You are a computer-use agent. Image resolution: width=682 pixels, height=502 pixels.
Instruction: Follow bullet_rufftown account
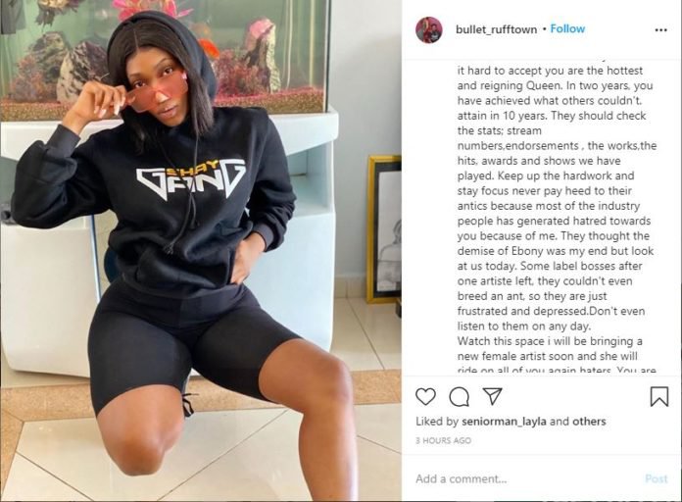pos(567,28)
